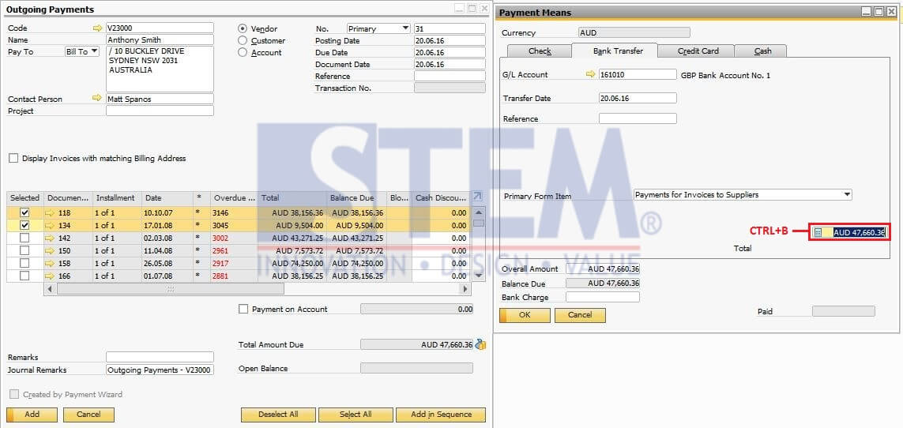Click the Project input field
The height and width of the screenshot is (428, 903).
tap(160, 111)
